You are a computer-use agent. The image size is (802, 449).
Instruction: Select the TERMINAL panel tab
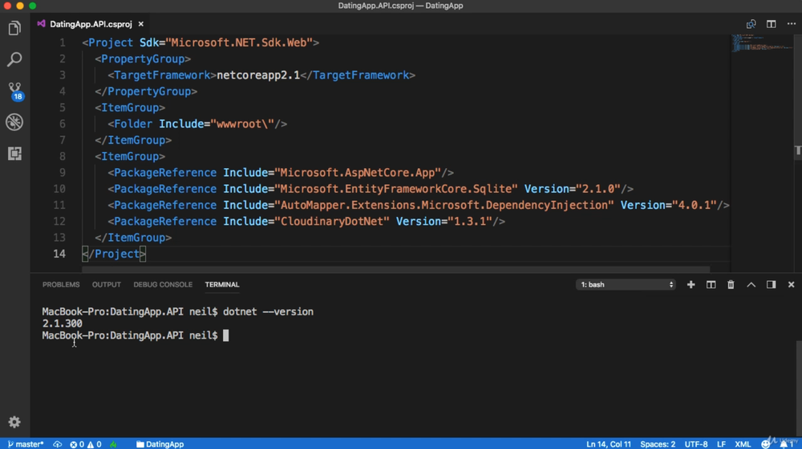(x=222, y=285)
